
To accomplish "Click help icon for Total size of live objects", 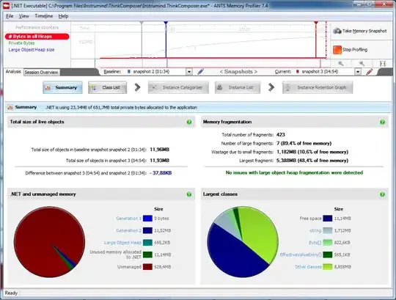I will point(189,122).
